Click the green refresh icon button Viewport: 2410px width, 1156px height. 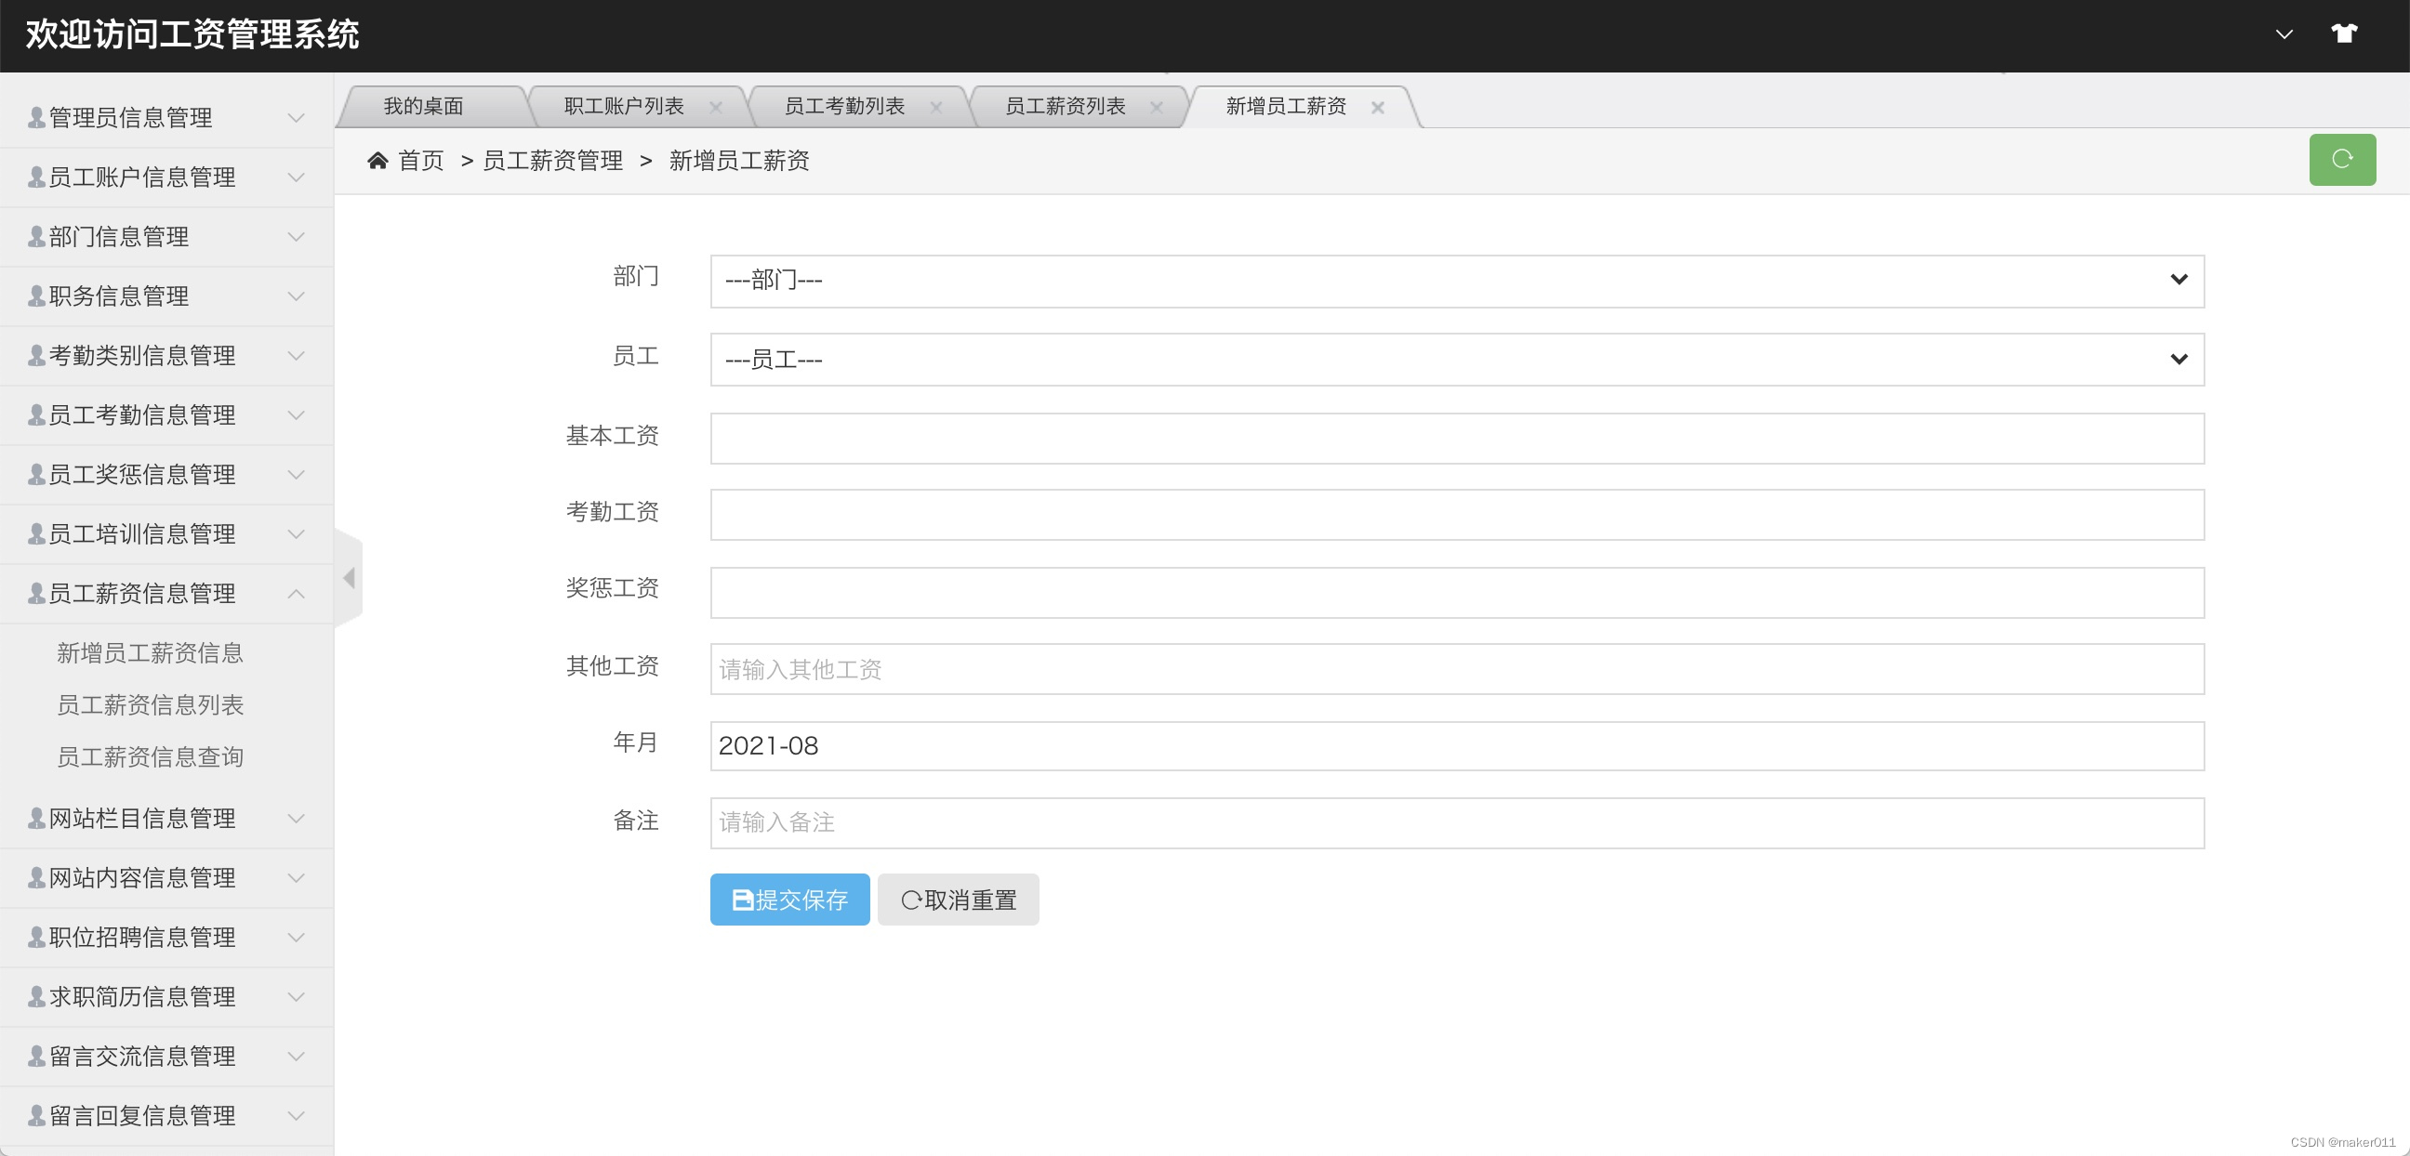2341,159
